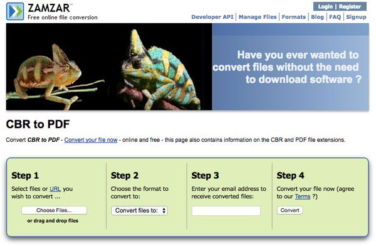376x246 pixels.
Task: Go to Developer API page
Action: pos(212,17)
